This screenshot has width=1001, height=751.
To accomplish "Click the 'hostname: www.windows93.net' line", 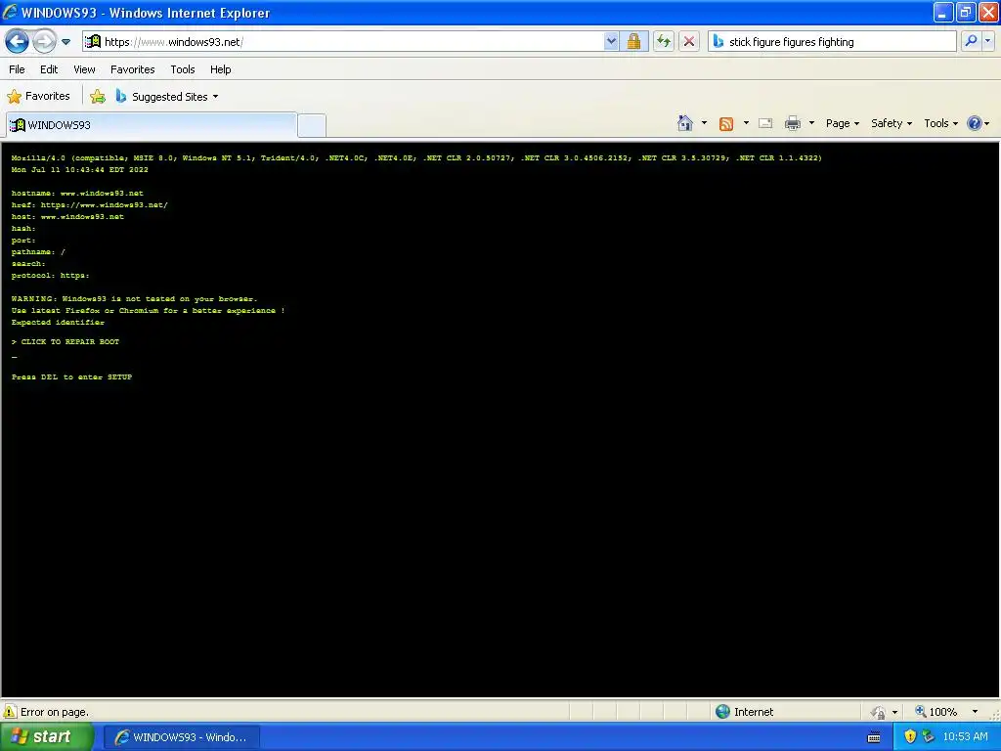I will click(x=77, y=194).
